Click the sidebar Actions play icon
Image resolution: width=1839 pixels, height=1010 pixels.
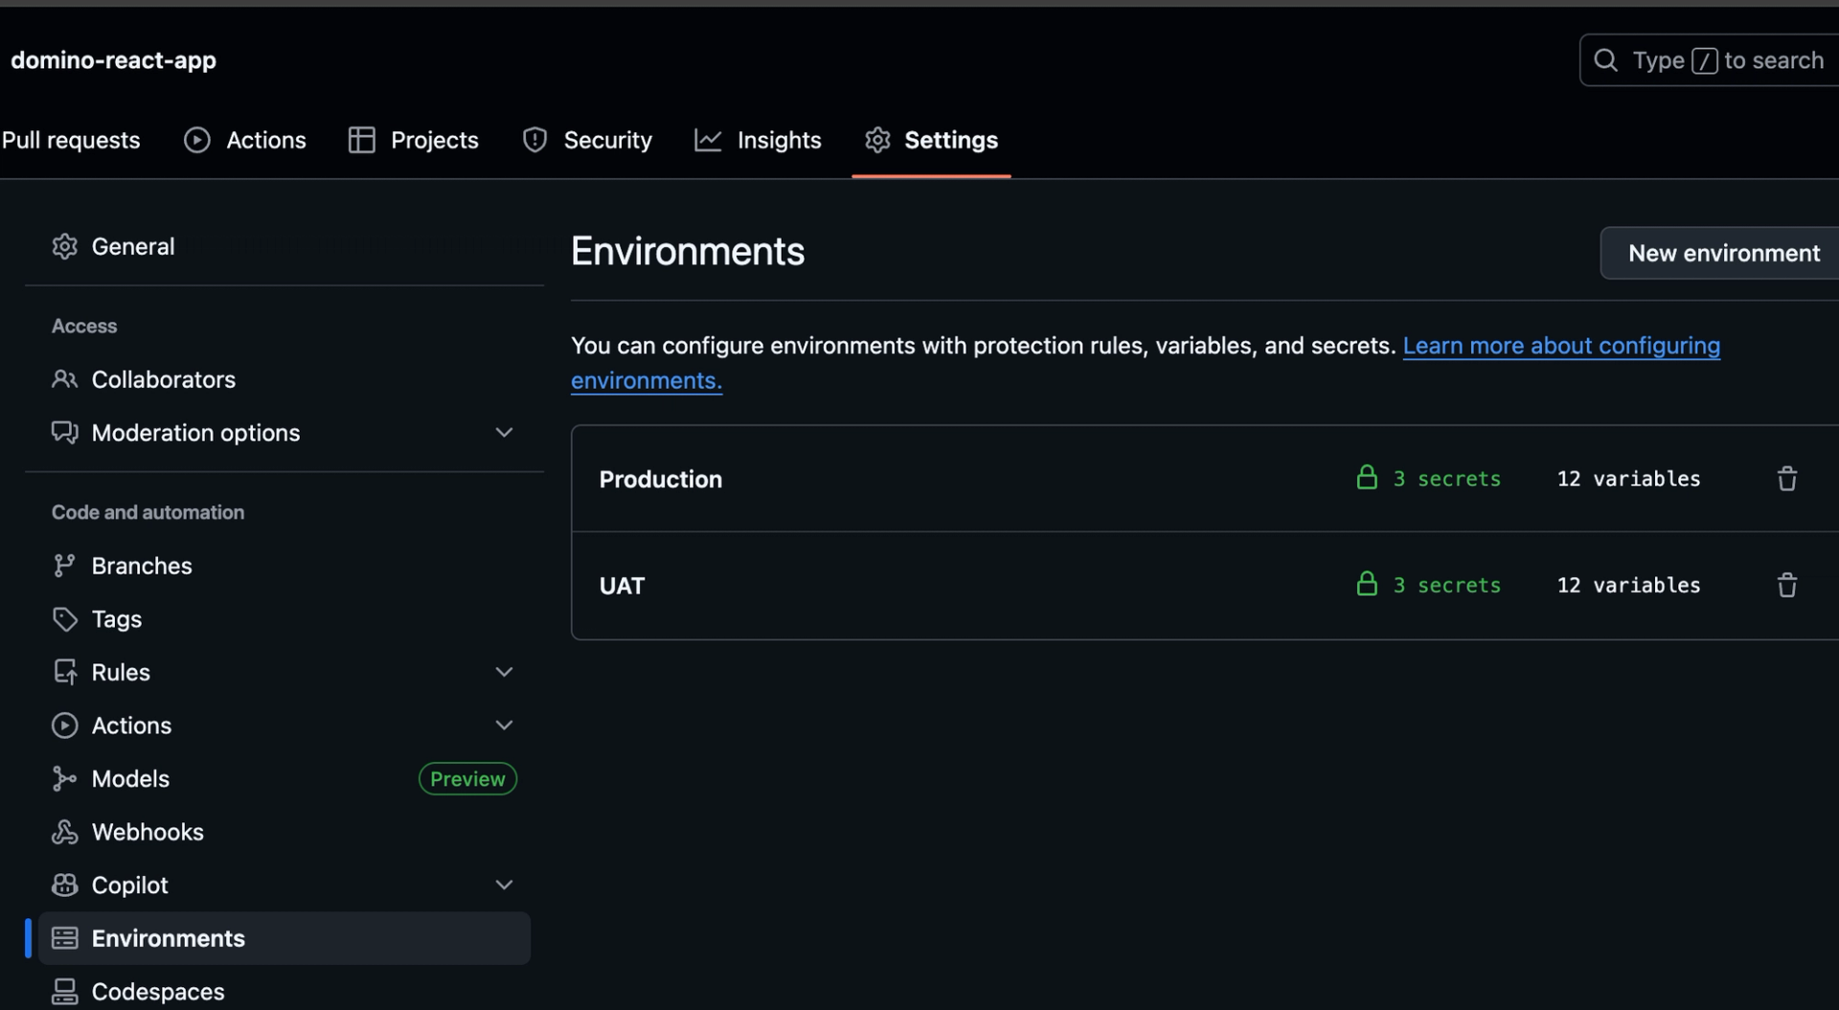click(x=64, y=726)
